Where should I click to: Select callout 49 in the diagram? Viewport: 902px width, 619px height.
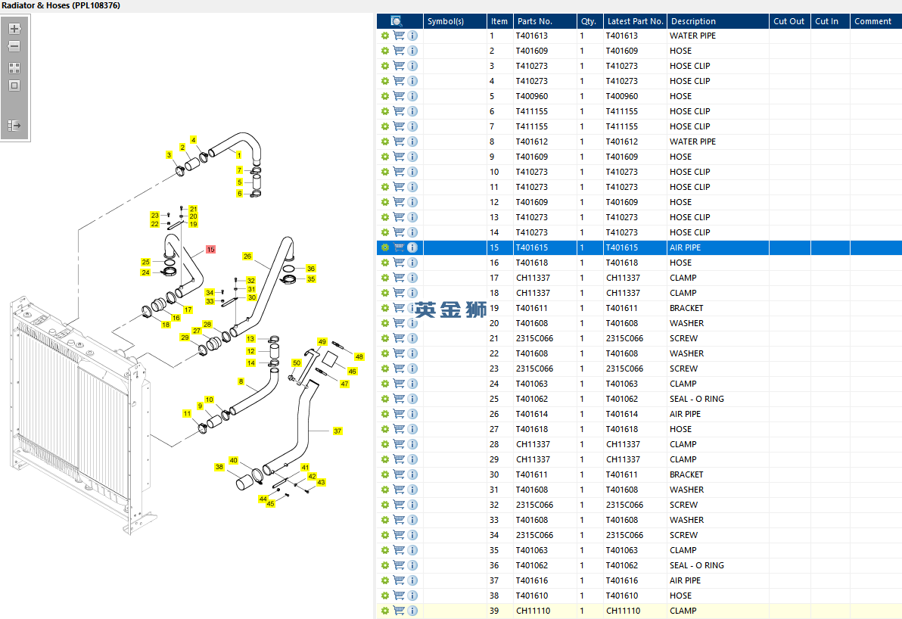(x=322, y=342)
